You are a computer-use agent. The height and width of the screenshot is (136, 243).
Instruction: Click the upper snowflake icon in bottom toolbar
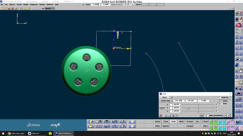[132, 122]
